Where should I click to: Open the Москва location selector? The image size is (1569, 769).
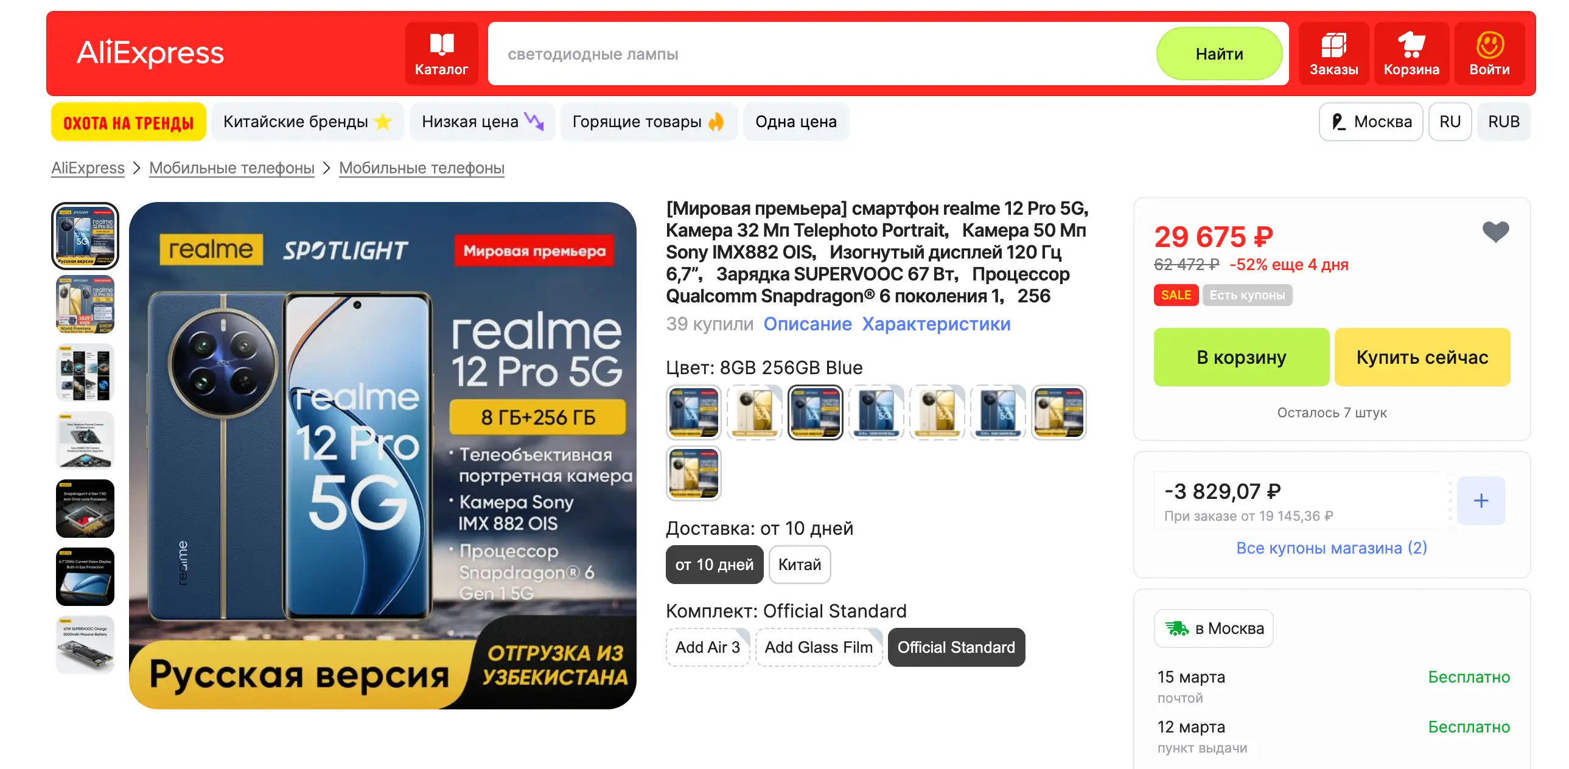click(1371, 121)
